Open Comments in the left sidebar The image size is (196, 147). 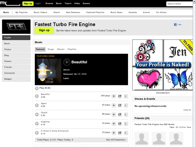(16, 73)
